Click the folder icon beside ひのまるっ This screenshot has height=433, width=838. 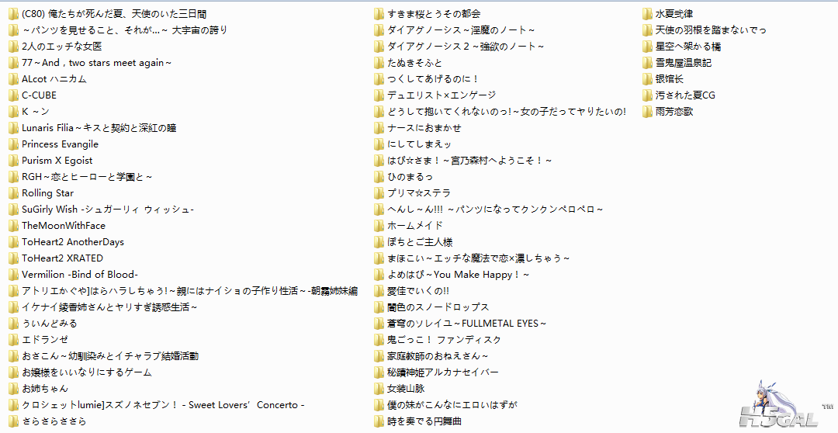click(x=379, y=177)
